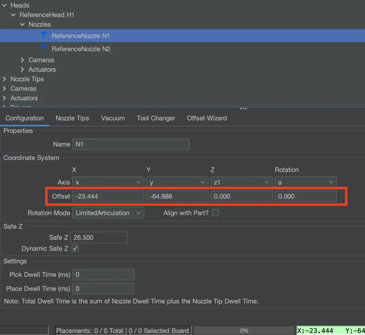The image size is (365, 335).
Task: Expand the Cameras node under ReferenceHead H1
Action: pos(23,60)
